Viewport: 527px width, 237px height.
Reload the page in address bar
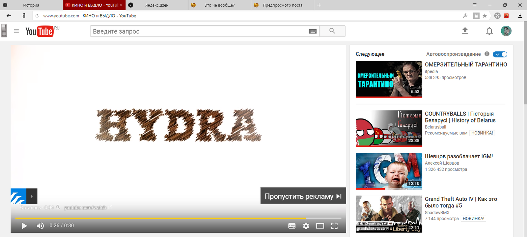coord(37,15)
